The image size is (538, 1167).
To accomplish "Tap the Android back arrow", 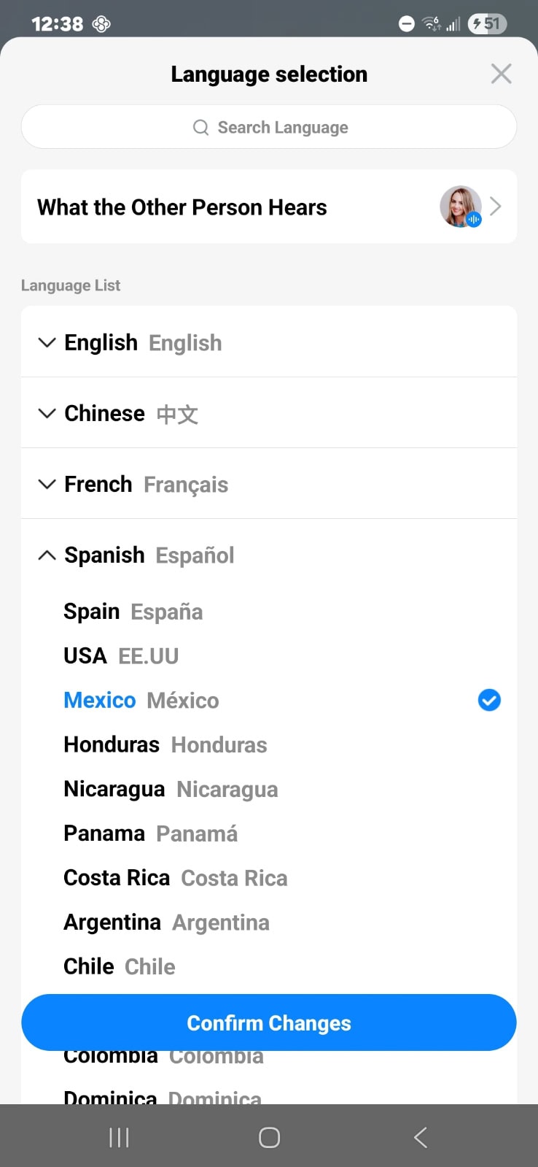I will [x=420, y=1137].
